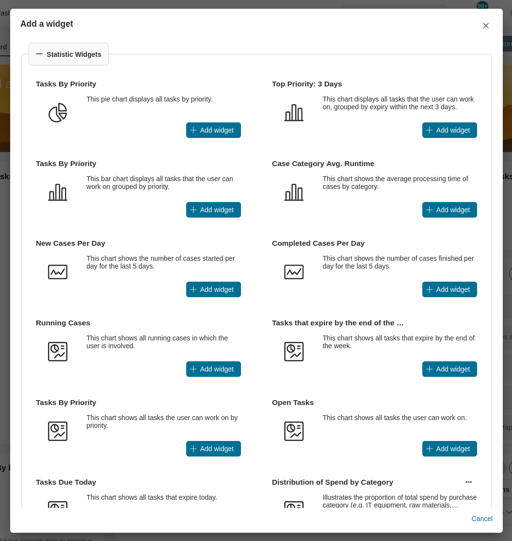Collapse the Statistic Widgets section
The image size is (512, 541).
pos(68,54)
